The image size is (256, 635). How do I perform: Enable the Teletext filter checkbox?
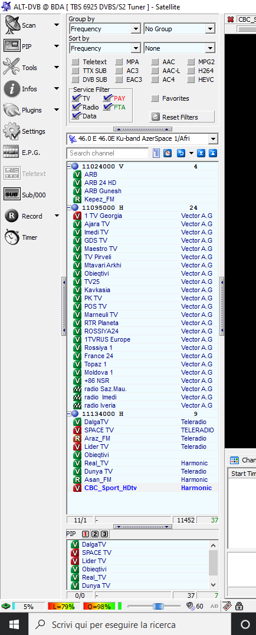coord(76,62)
